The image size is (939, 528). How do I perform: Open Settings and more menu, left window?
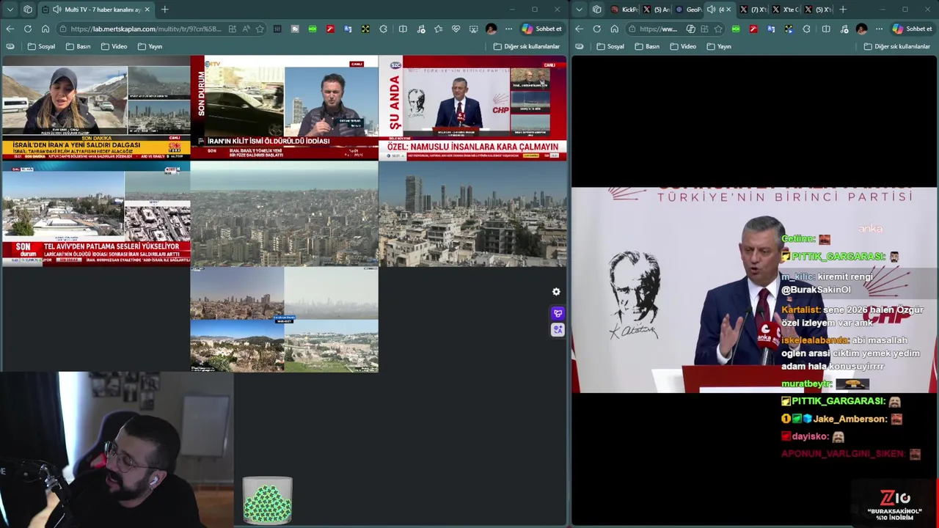[x=508, y=29]
